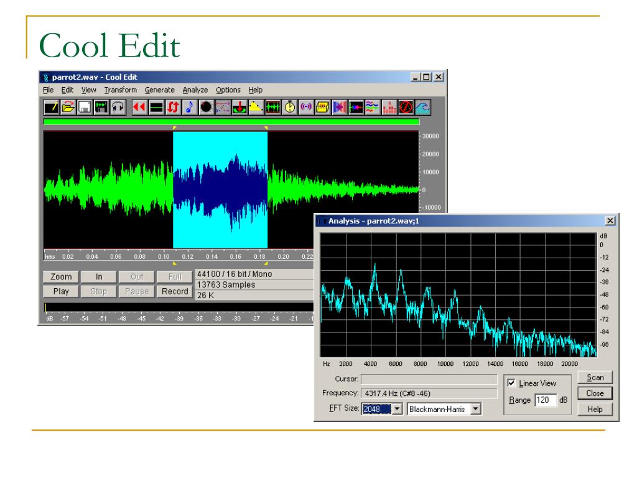Click the Invert red up-down arrows icon
637x478 pixels.
[x=173, y=107]
